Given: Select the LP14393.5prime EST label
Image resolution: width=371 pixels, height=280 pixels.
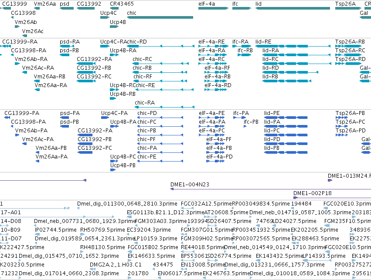Looking at the screenshot, I should coord(324,256).
